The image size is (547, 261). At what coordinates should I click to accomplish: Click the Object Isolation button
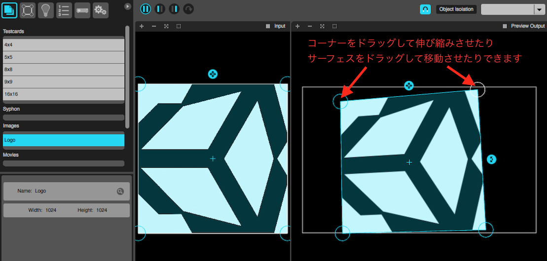coord(456,9)
